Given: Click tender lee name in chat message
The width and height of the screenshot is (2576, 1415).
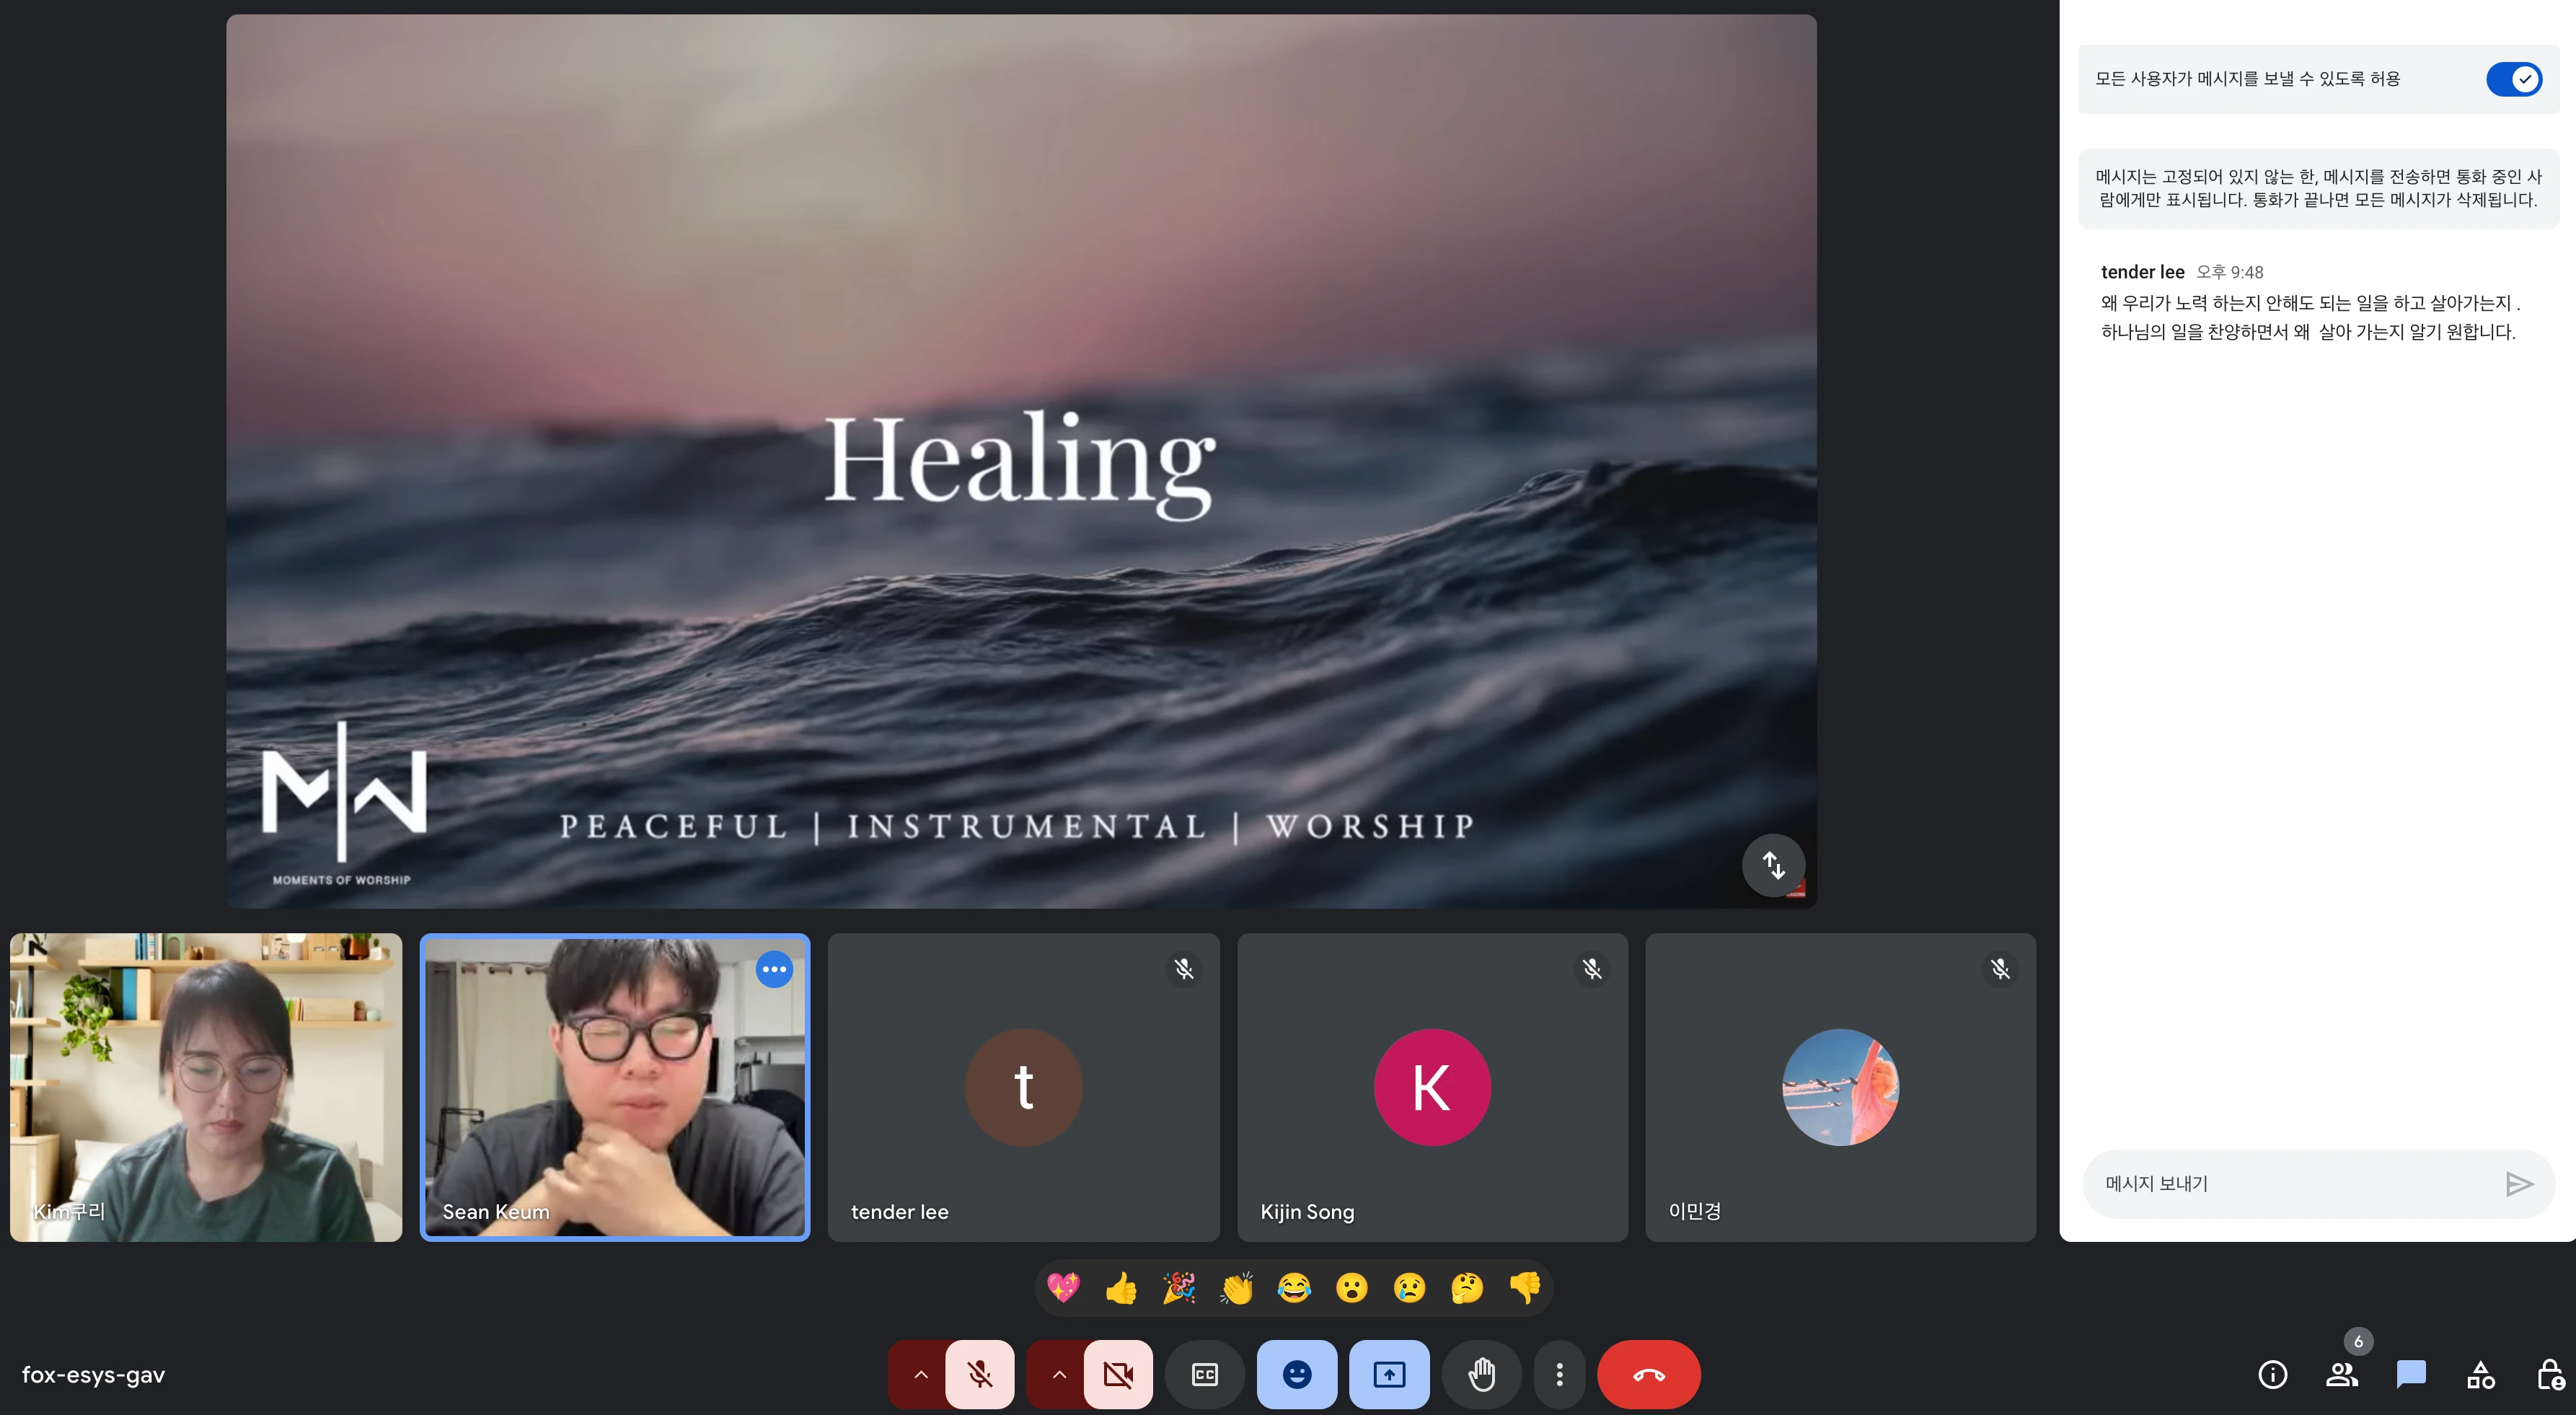Looking at the screenshot, I should tap(2142, 272).
